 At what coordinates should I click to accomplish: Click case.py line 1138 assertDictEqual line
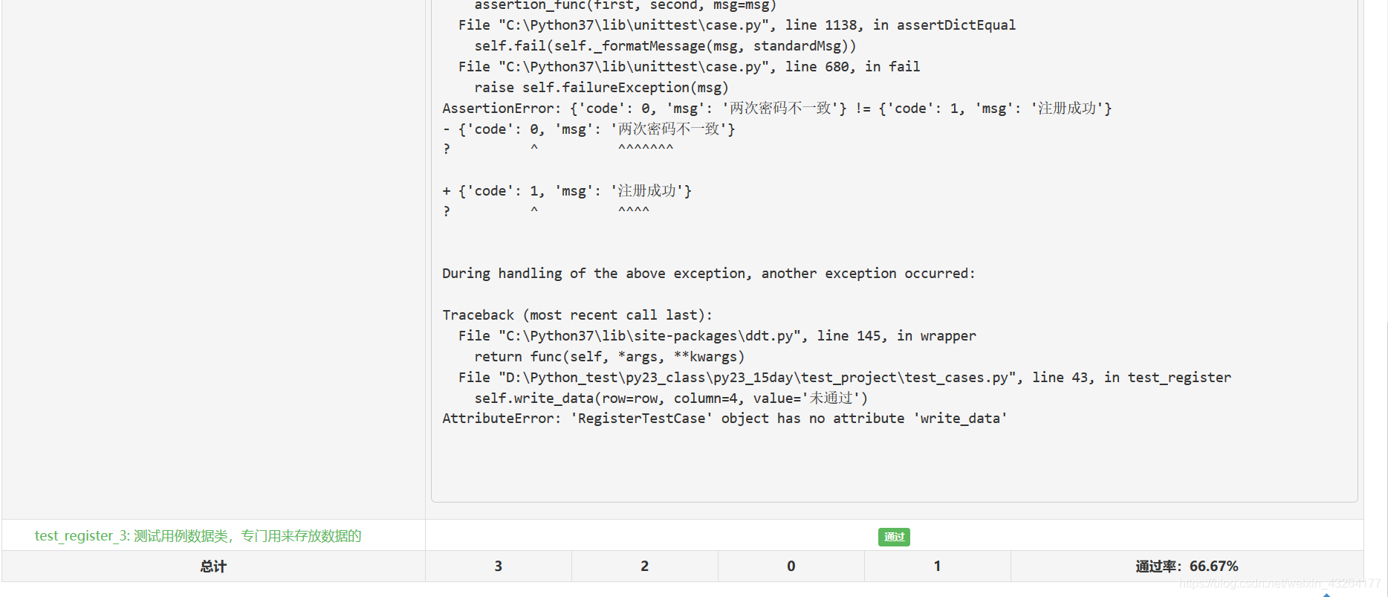coord(736,25)
